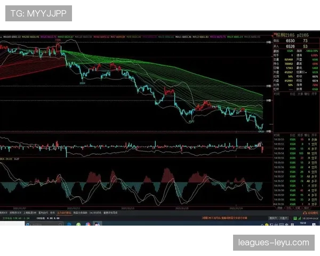Click the 卖出 price 6530
320x256 pixels.
tap(291, 41)
